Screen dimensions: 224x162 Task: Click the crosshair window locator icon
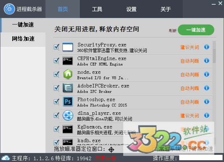click(111, 150)
